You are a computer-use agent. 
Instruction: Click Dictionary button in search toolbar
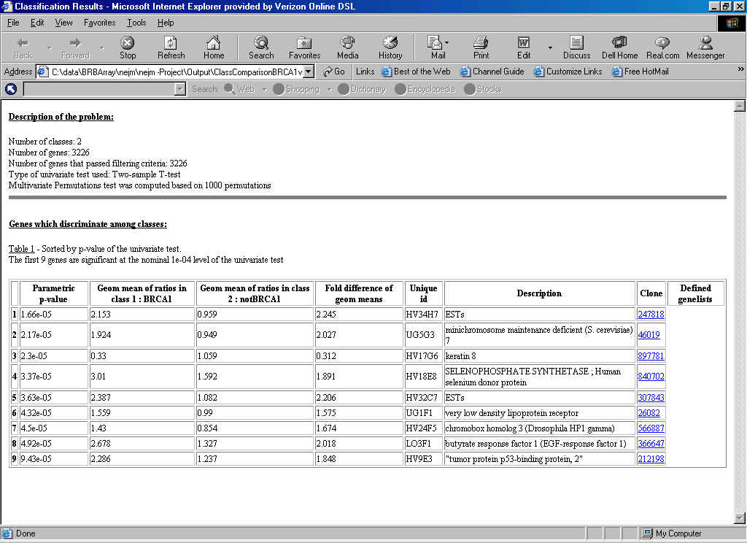(x=362, y=89)
